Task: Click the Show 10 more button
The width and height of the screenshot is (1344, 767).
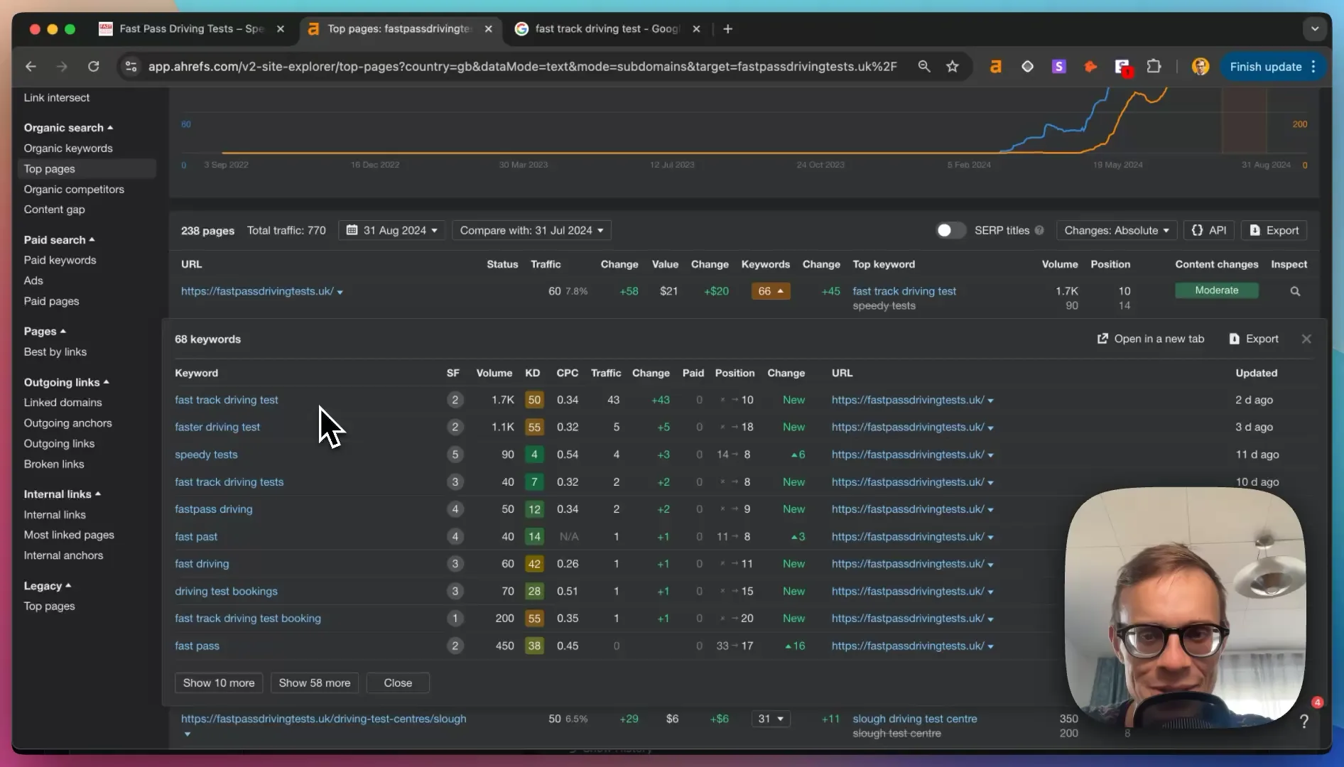Action: 219,683
